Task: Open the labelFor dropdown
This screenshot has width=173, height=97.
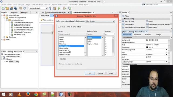Action: [167, 54]
